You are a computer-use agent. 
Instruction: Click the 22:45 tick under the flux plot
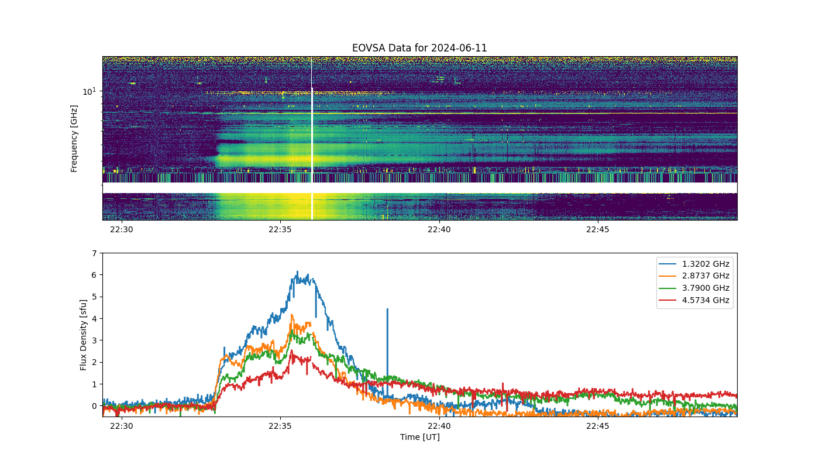[598, 426]
